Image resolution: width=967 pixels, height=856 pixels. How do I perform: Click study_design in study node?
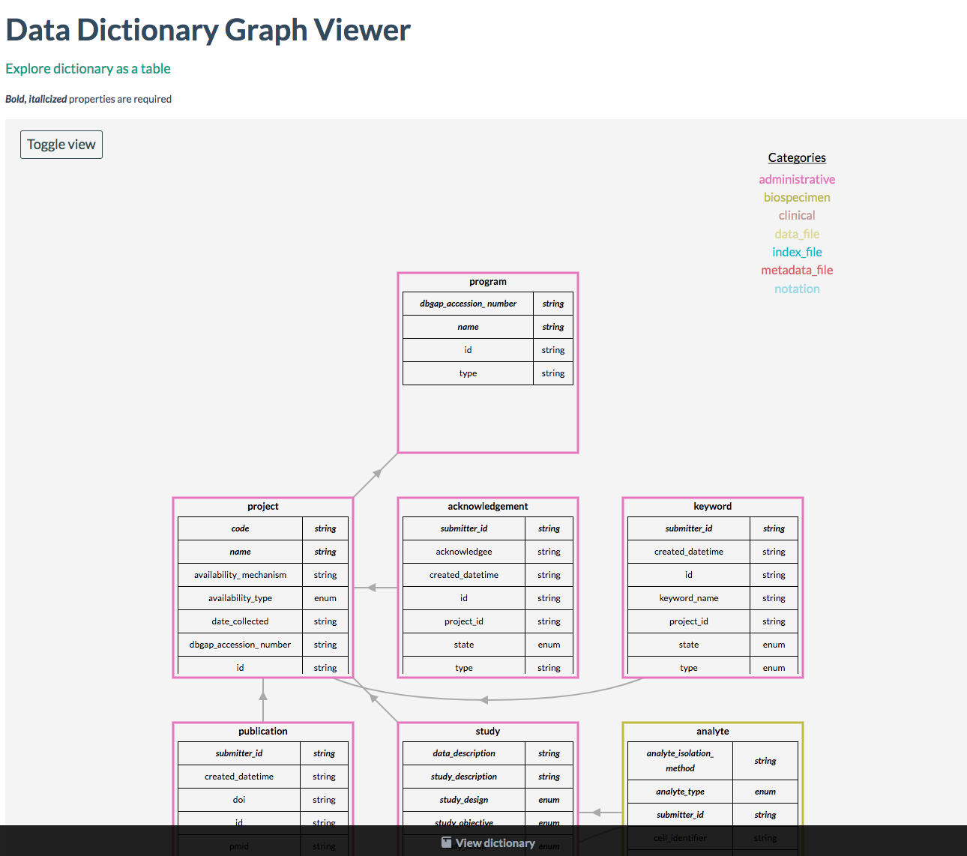(x=464, y=800)
